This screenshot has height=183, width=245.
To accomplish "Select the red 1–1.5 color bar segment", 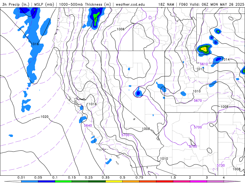I will pyautogui.click(x=165, y=181).
